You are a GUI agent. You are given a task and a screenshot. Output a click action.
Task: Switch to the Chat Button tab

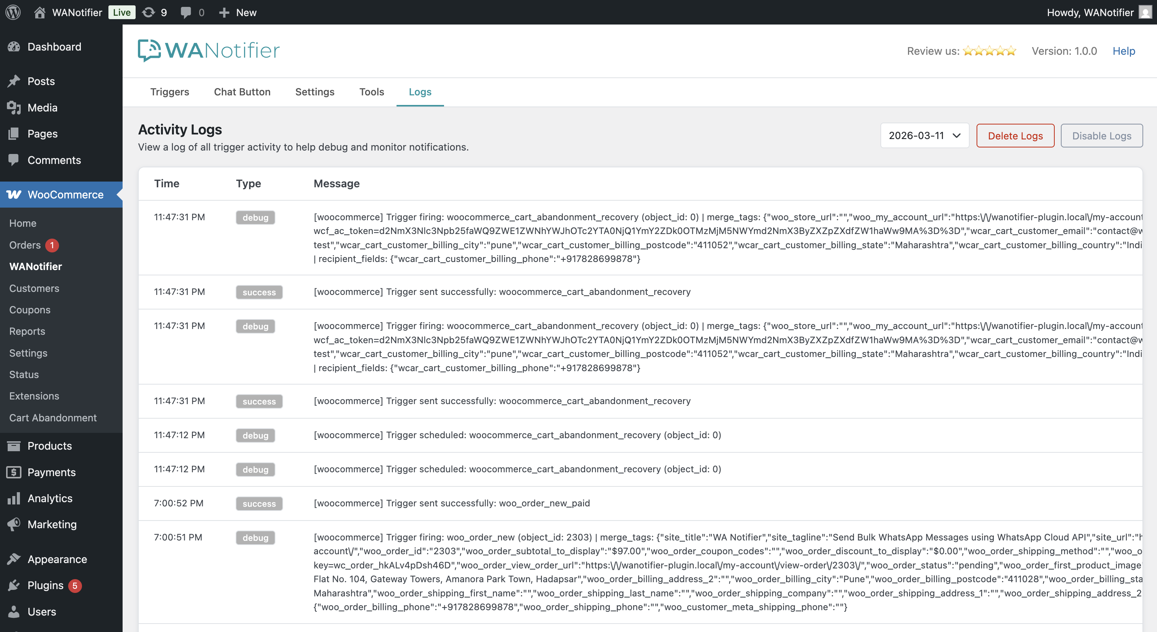pyautogui.click(x=242, y=92)
